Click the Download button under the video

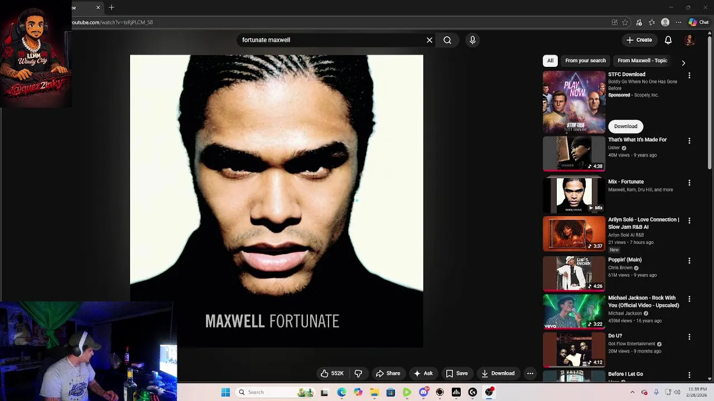[x=498, y=374]
